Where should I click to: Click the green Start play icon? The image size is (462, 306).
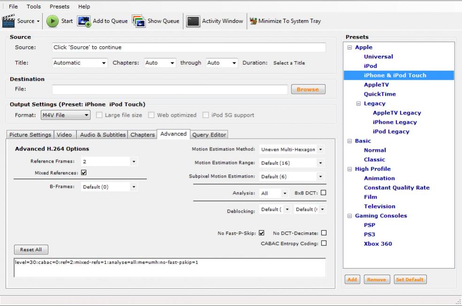click(x=53, y=21)
